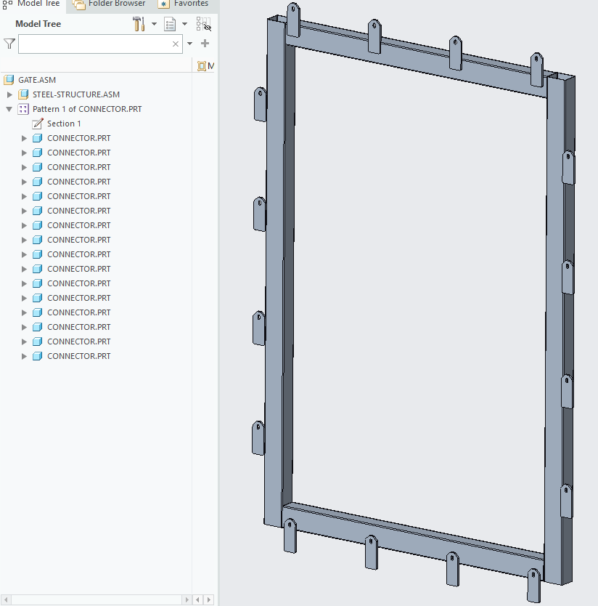Open the dropdown arrow beside tree display options
Image resolution: width=598 pixels, height=606 pixels.
click(x=184, y=24)
